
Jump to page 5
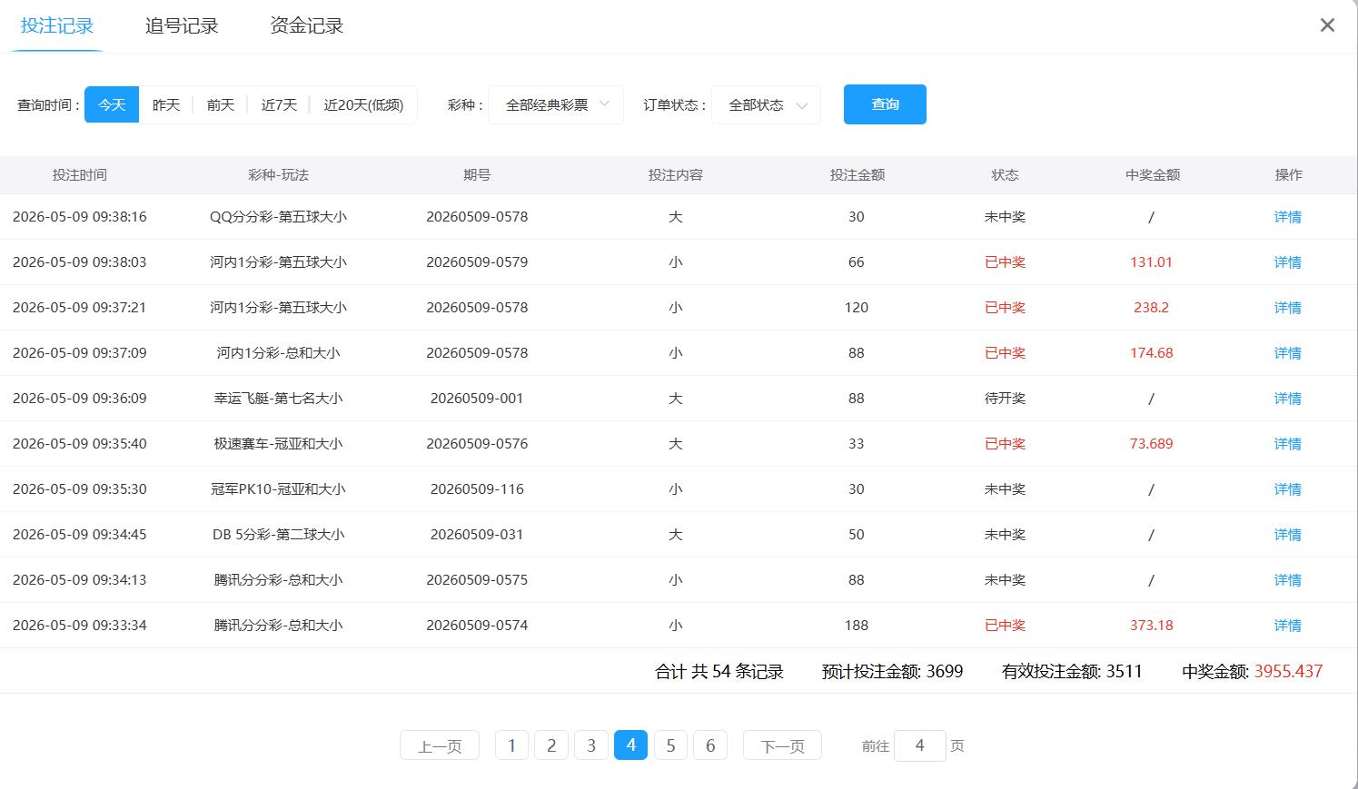(x=670, y=745)
